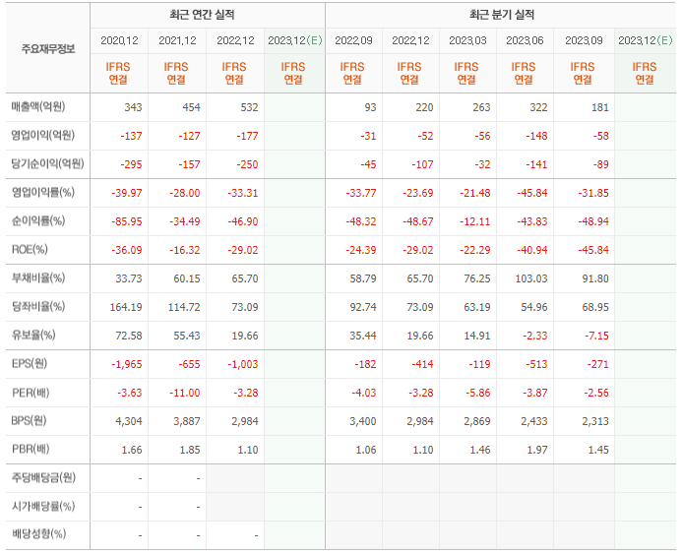Click the 2023.06 quarterly column header
682x553 pixels.
tap(525, 40)
